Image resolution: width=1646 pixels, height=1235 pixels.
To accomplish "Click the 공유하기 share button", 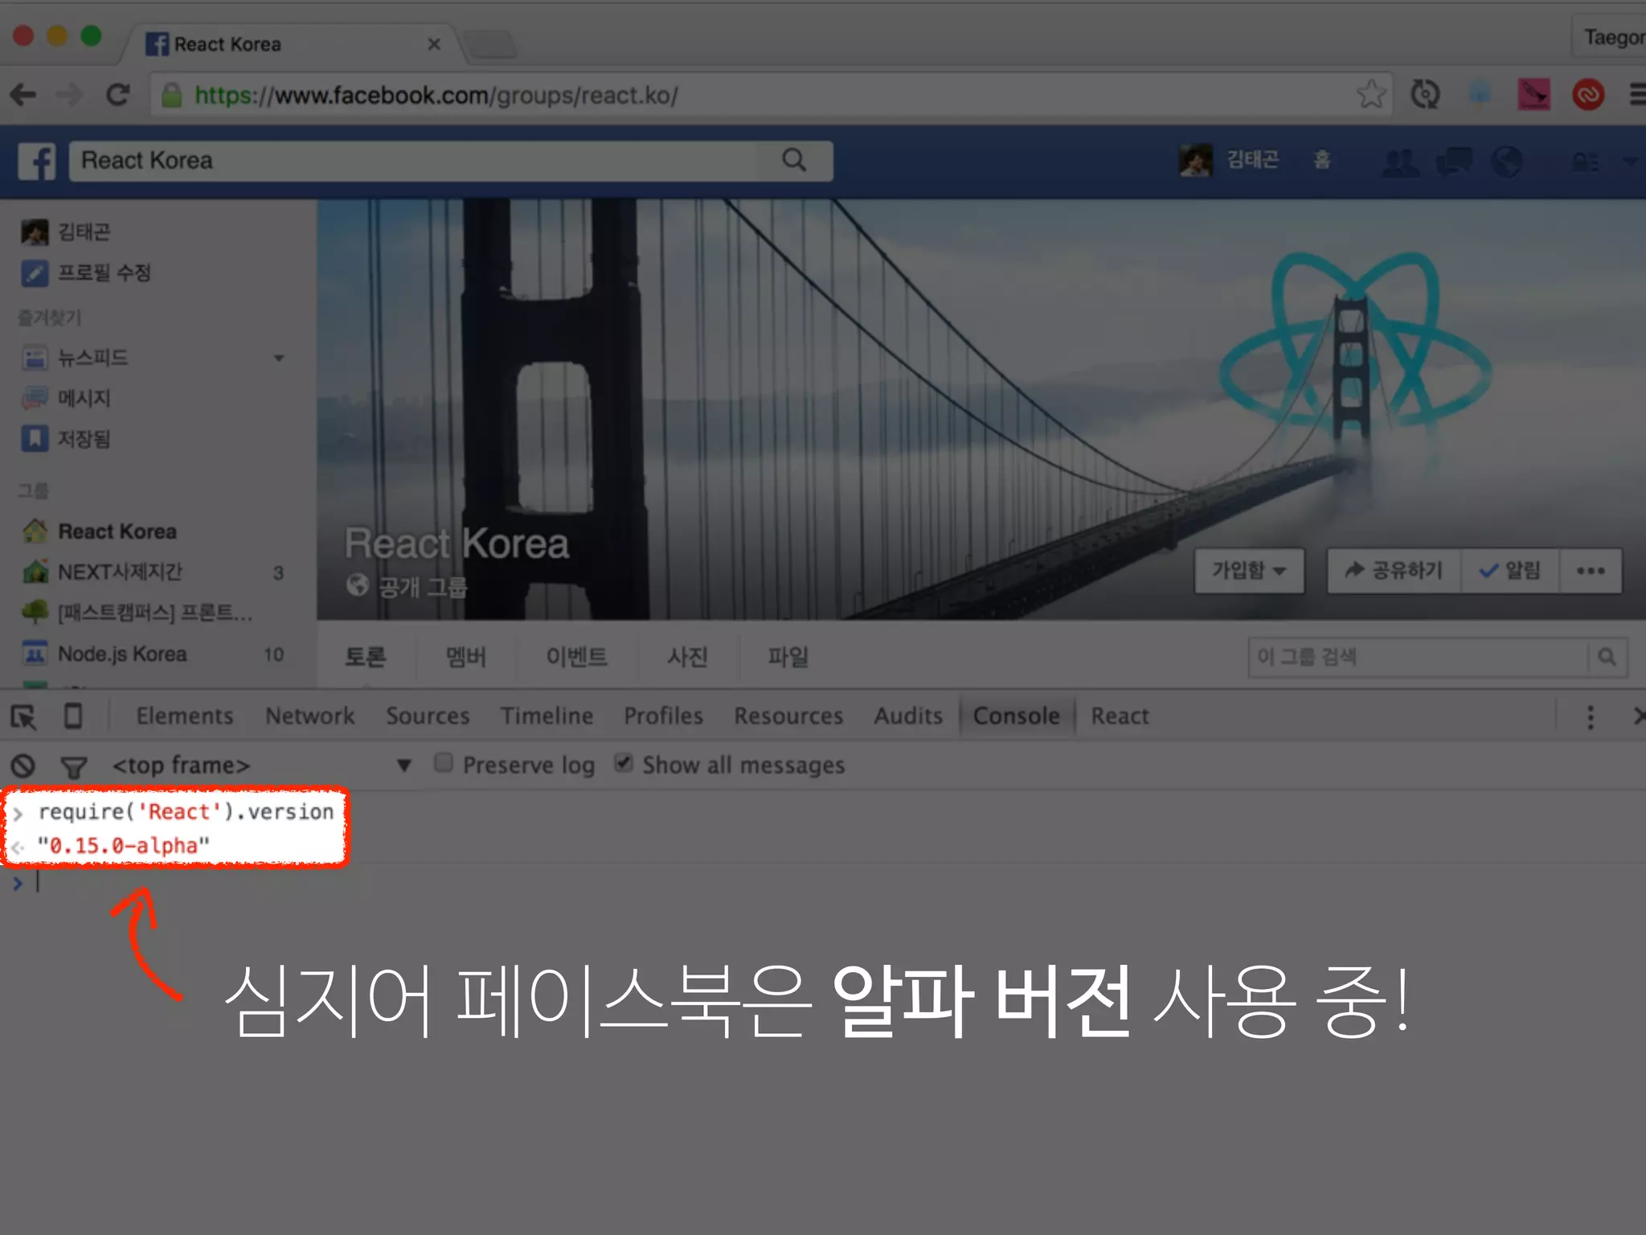I will 1394,571.
